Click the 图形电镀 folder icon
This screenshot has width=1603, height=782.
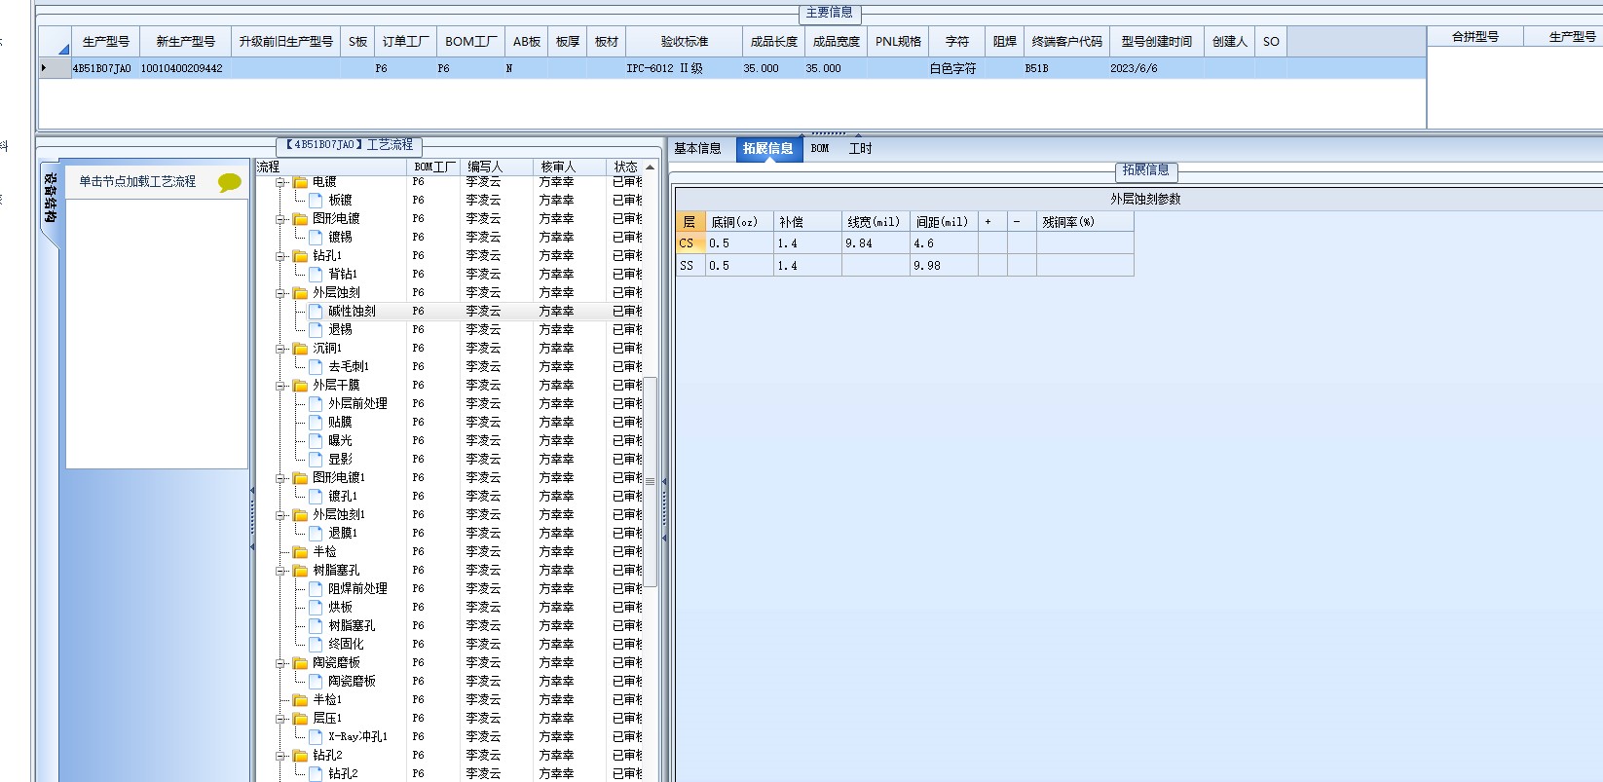[301, 219]
